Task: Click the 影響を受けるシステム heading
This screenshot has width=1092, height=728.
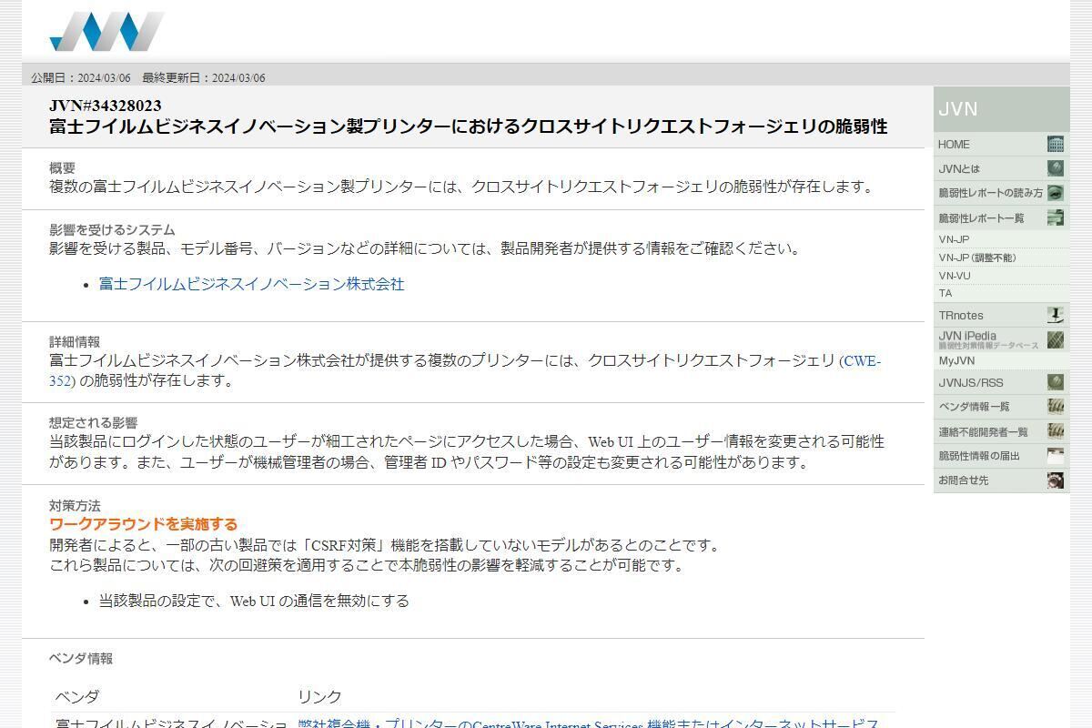Action: click(x=112, y=229)
